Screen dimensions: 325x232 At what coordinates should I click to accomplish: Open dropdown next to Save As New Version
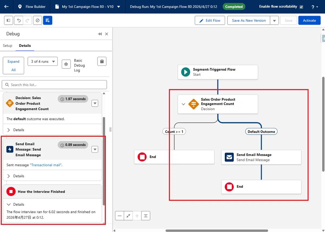pyautogui.click(x=274, y=20)
